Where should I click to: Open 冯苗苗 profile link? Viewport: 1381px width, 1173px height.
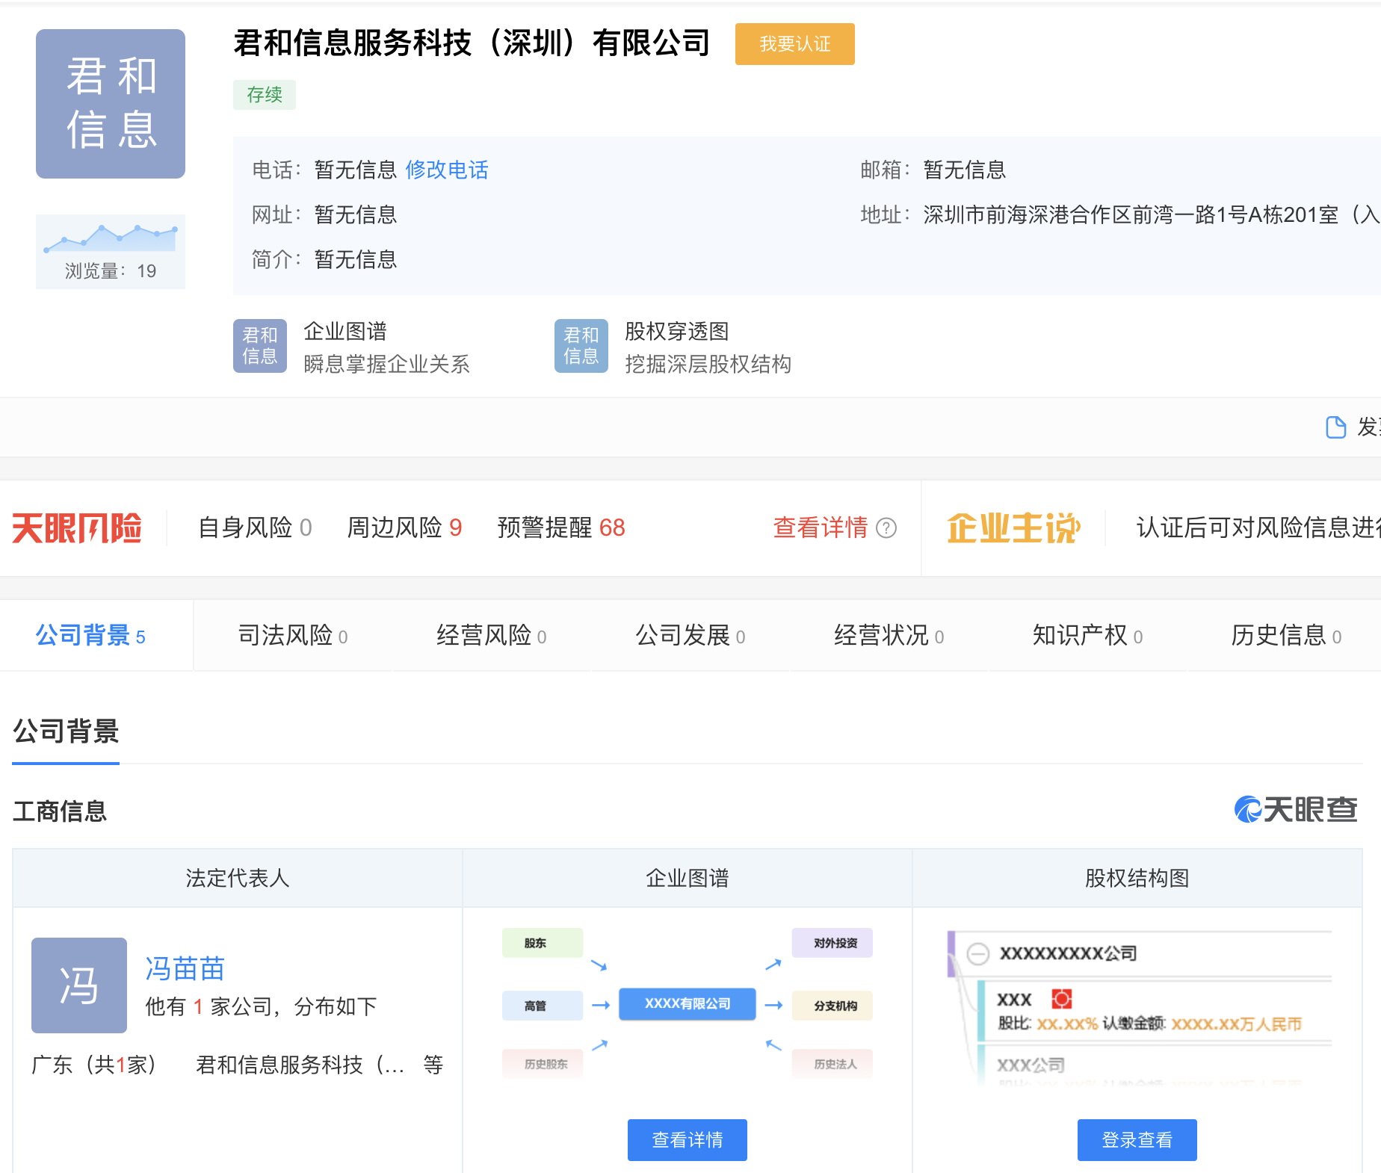click(x=185, y=969)
